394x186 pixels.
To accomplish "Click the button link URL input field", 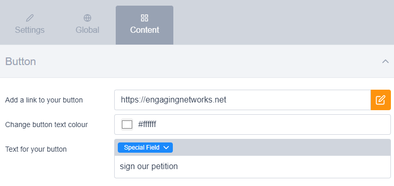I will (242, 100).
